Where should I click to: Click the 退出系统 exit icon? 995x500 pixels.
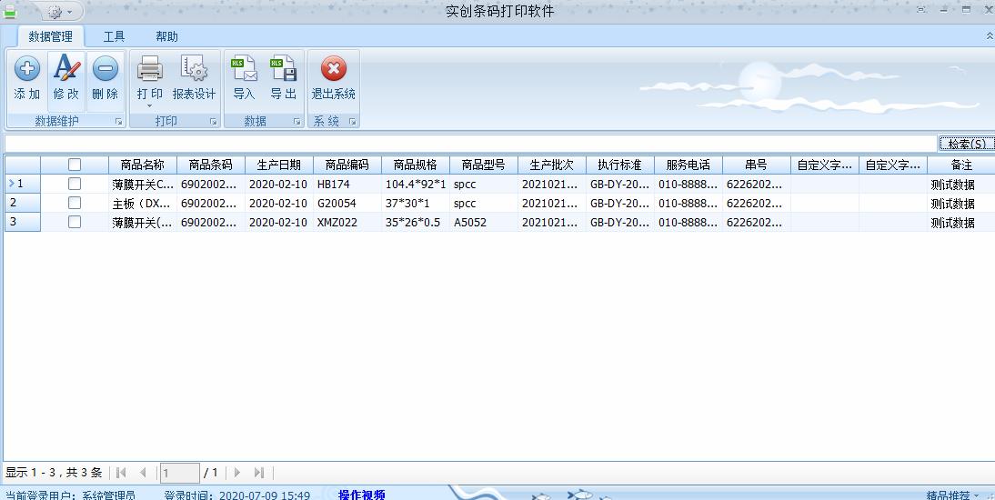tap(333, 68)
